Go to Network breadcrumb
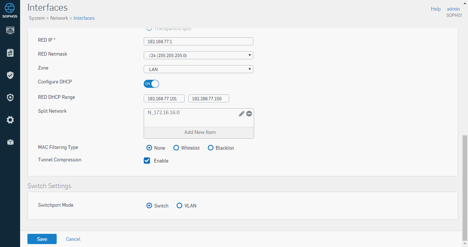Viewport: 468px width, 247px height. click(x=59, y=18)
